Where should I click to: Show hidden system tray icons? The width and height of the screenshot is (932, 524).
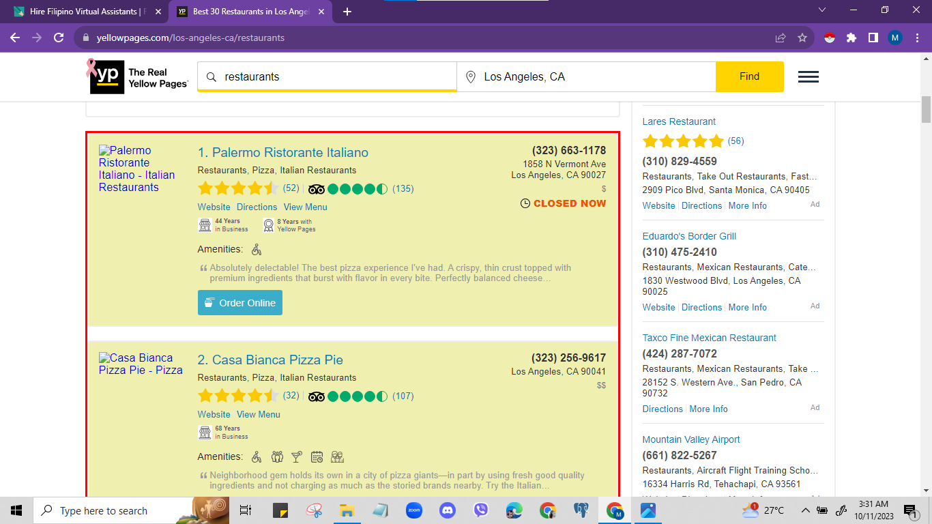coord(805,510)
